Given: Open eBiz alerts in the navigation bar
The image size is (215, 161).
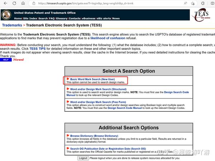Looking at the screenshot, I should 104,18.
